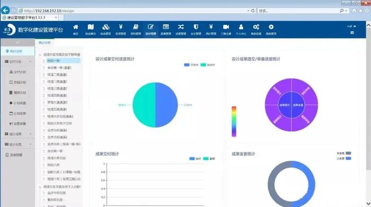Screen dimensions: 371x207
Task: Open the person profile center icon
Action: pos(241,27)
